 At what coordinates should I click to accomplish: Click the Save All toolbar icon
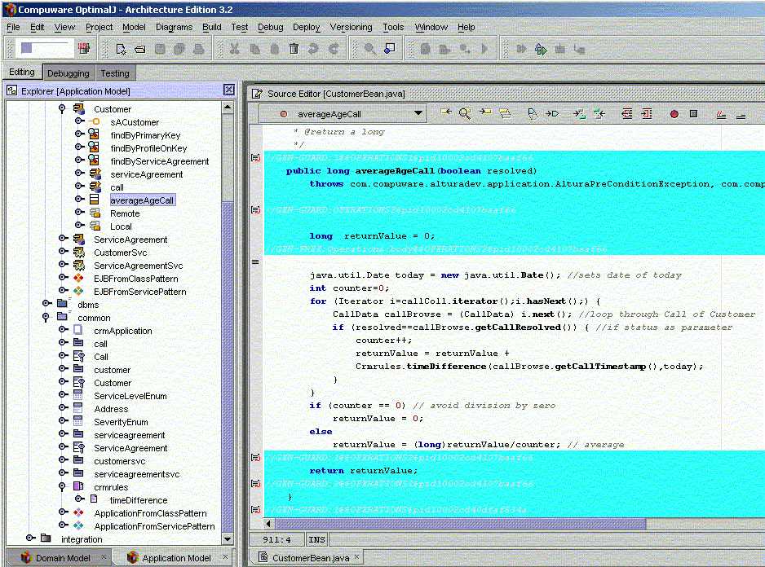[x=179, y=49]
